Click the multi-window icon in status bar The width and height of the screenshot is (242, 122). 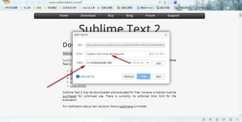[x=231, y=119]
